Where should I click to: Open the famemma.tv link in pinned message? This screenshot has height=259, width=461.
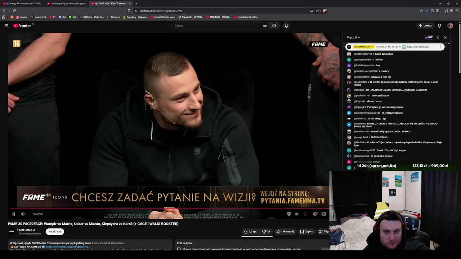[x=418, y=47]
